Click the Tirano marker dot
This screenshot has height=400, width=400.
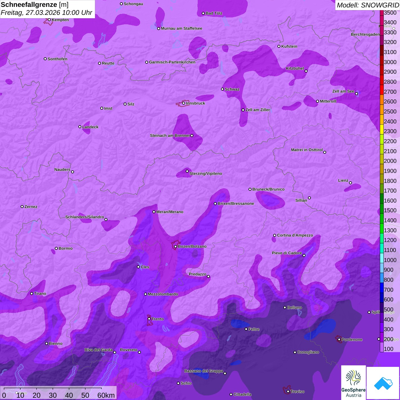32,293
